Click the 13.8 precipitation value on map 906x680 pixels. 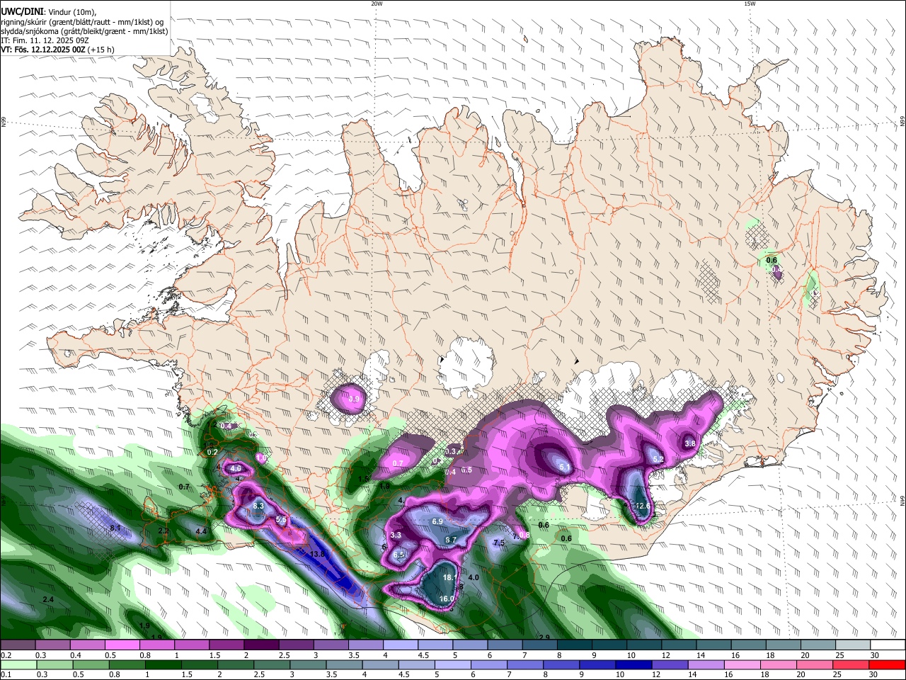coord(317,554)
